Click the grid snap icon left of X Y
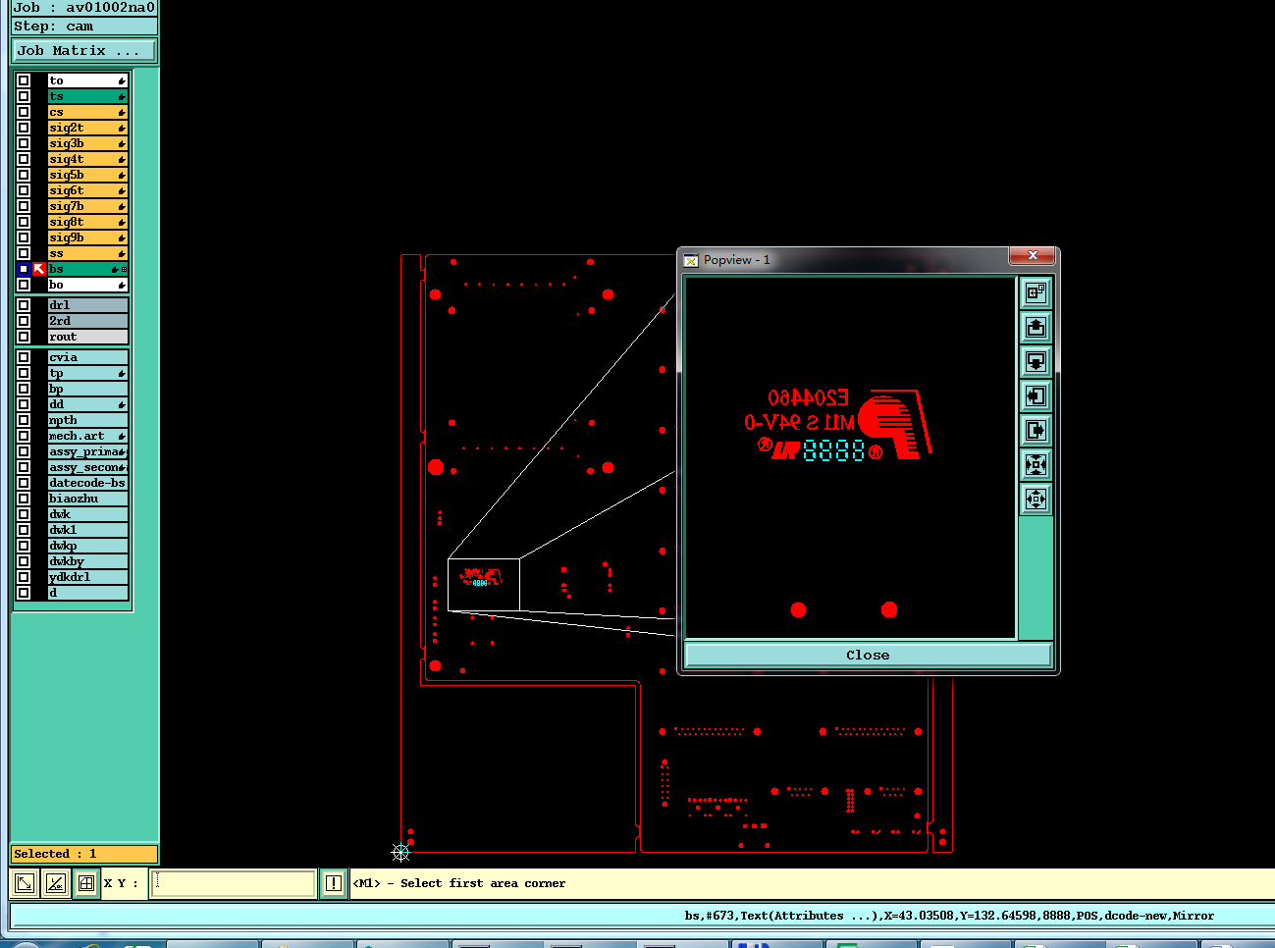Screen dimensions: 1275x948 tap(86, 883)
